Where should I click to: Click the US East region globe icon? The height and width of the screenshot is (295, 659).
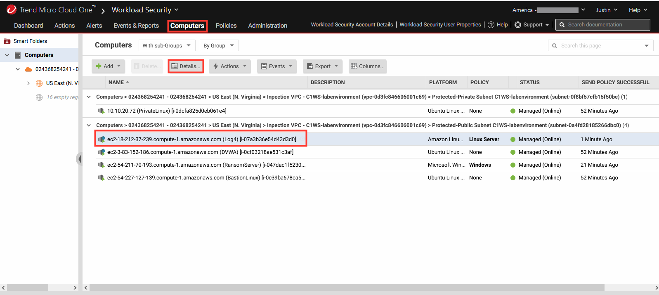tap(39, 83)
